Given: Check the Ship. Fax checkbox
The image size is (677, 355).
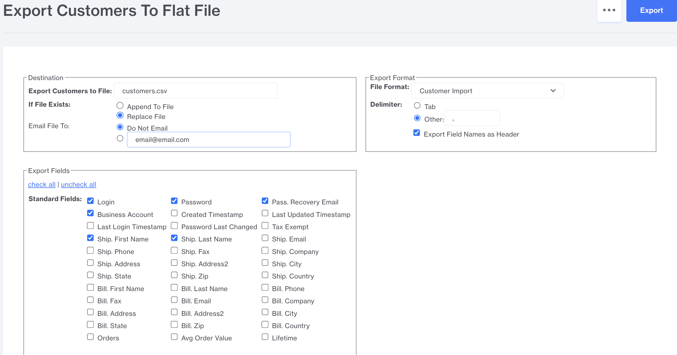Looking at the screenshot, I should coord(174,250).
